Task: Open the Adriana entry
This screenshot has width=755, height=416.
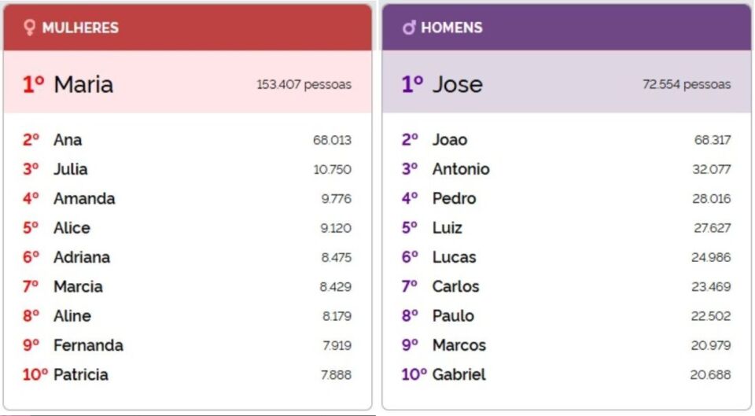Action: [82, 257]
